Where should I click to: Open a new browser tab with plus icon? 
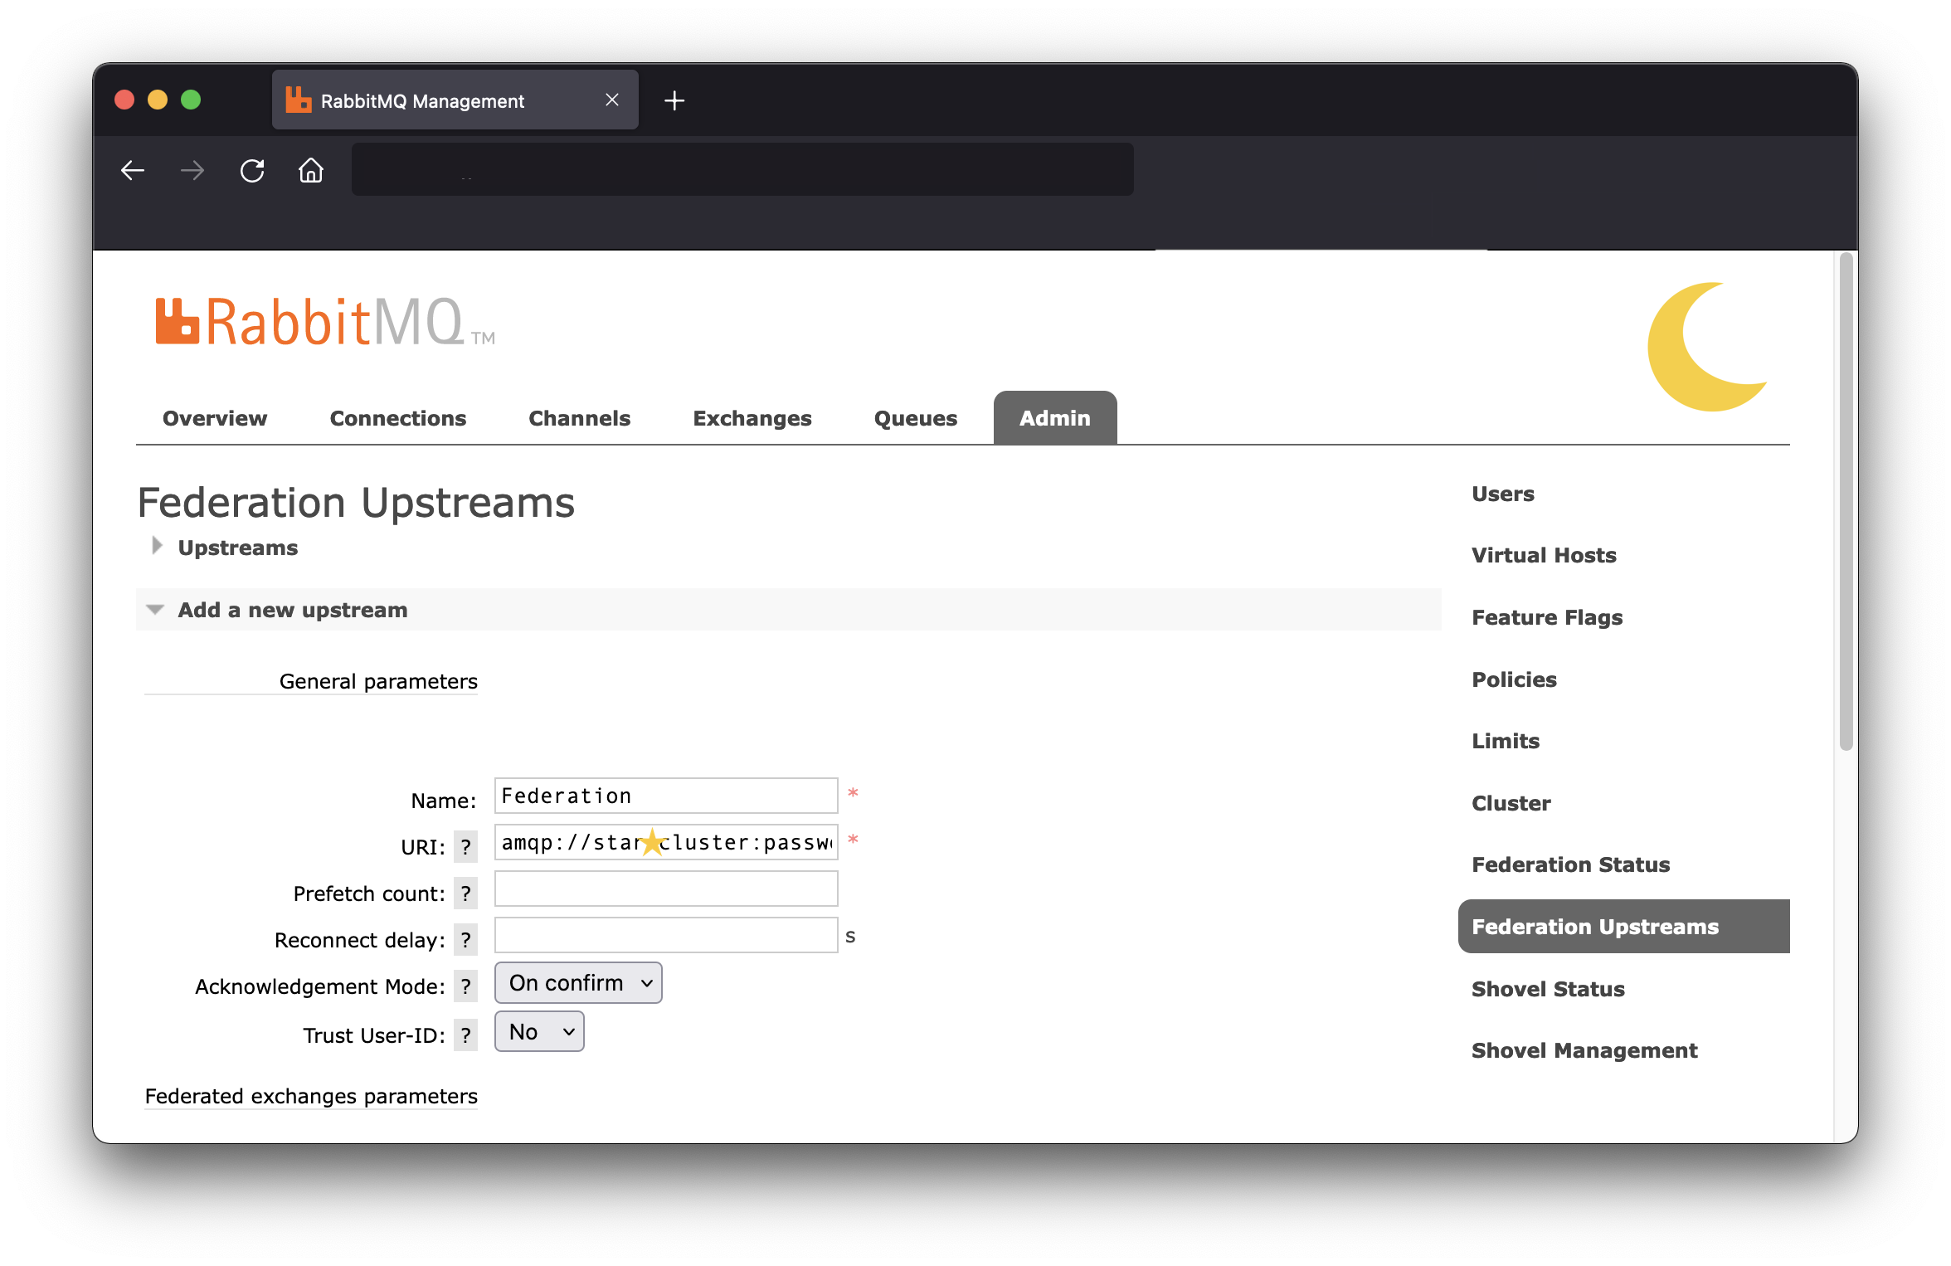coord(674,101)
